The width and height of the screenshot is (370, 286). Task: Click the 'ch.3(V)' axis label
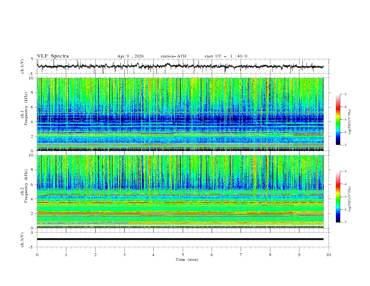[x=22, y=240]
